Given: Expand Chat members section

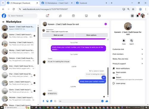Looking at the screenshot, I should tap(128, 54).
